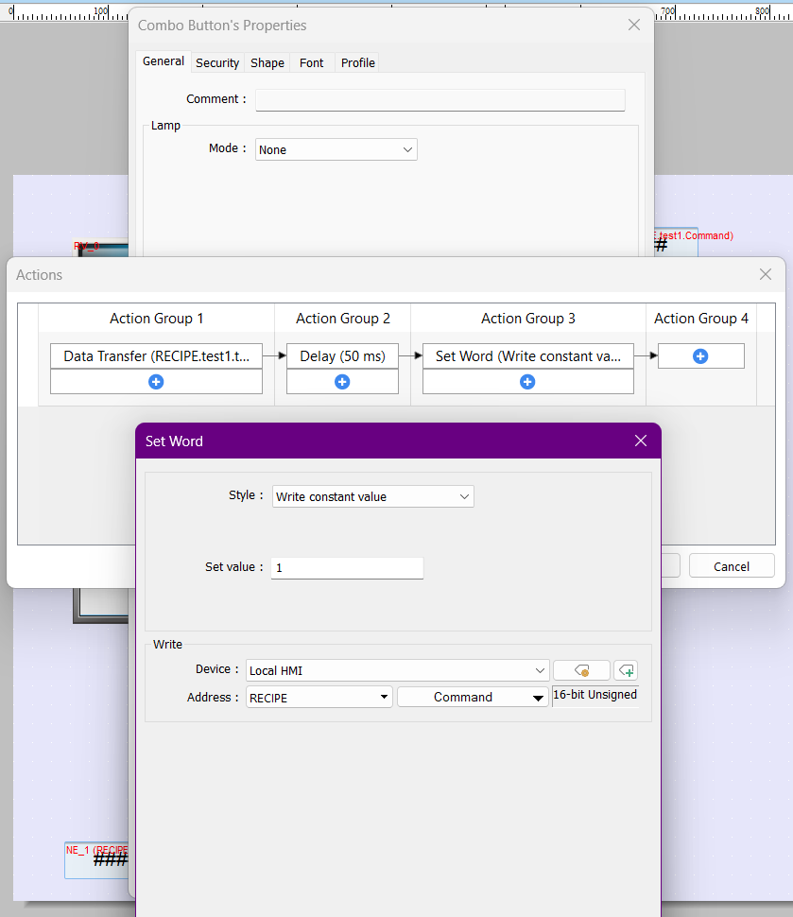Screen dimensions: 793x917
Task: Expand the Lamp Mode dropdown
Action: pyautogui.click(x=407, y=149)
